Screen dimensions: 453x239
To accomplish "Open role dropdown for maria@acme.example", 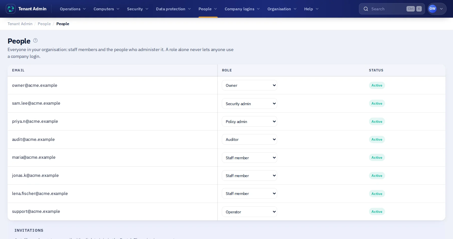I will click(x=249, y=157).
